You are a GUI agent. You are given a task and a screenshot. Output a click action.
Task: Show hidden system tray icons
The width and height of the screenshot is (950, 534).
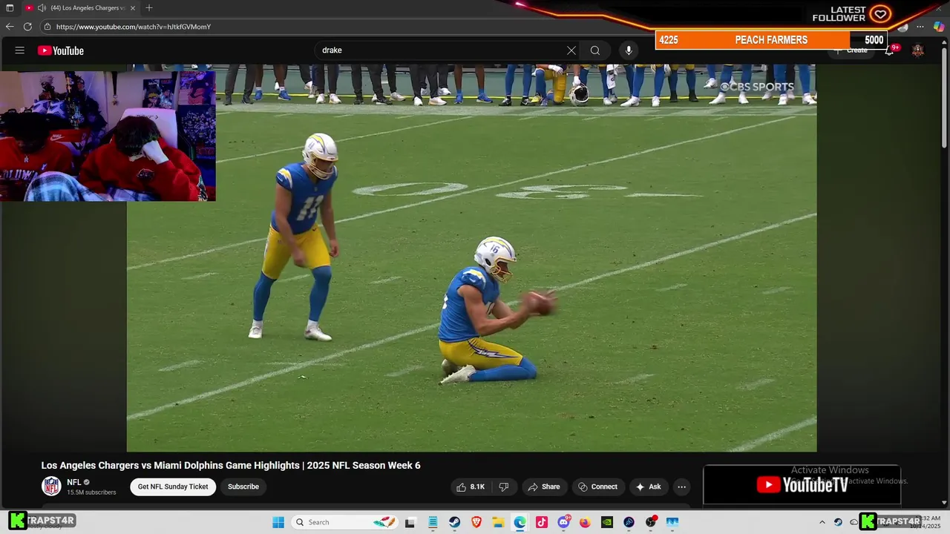pos(822,522)
